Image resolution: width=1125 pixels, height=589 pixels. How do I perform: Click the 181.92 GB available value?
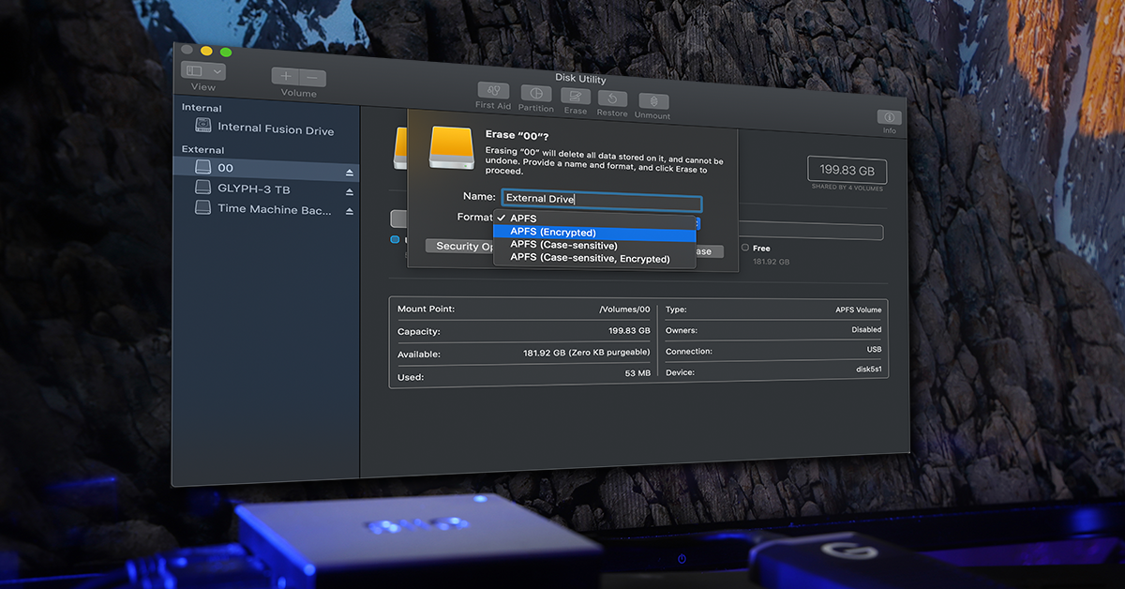(x=587, y=353)
